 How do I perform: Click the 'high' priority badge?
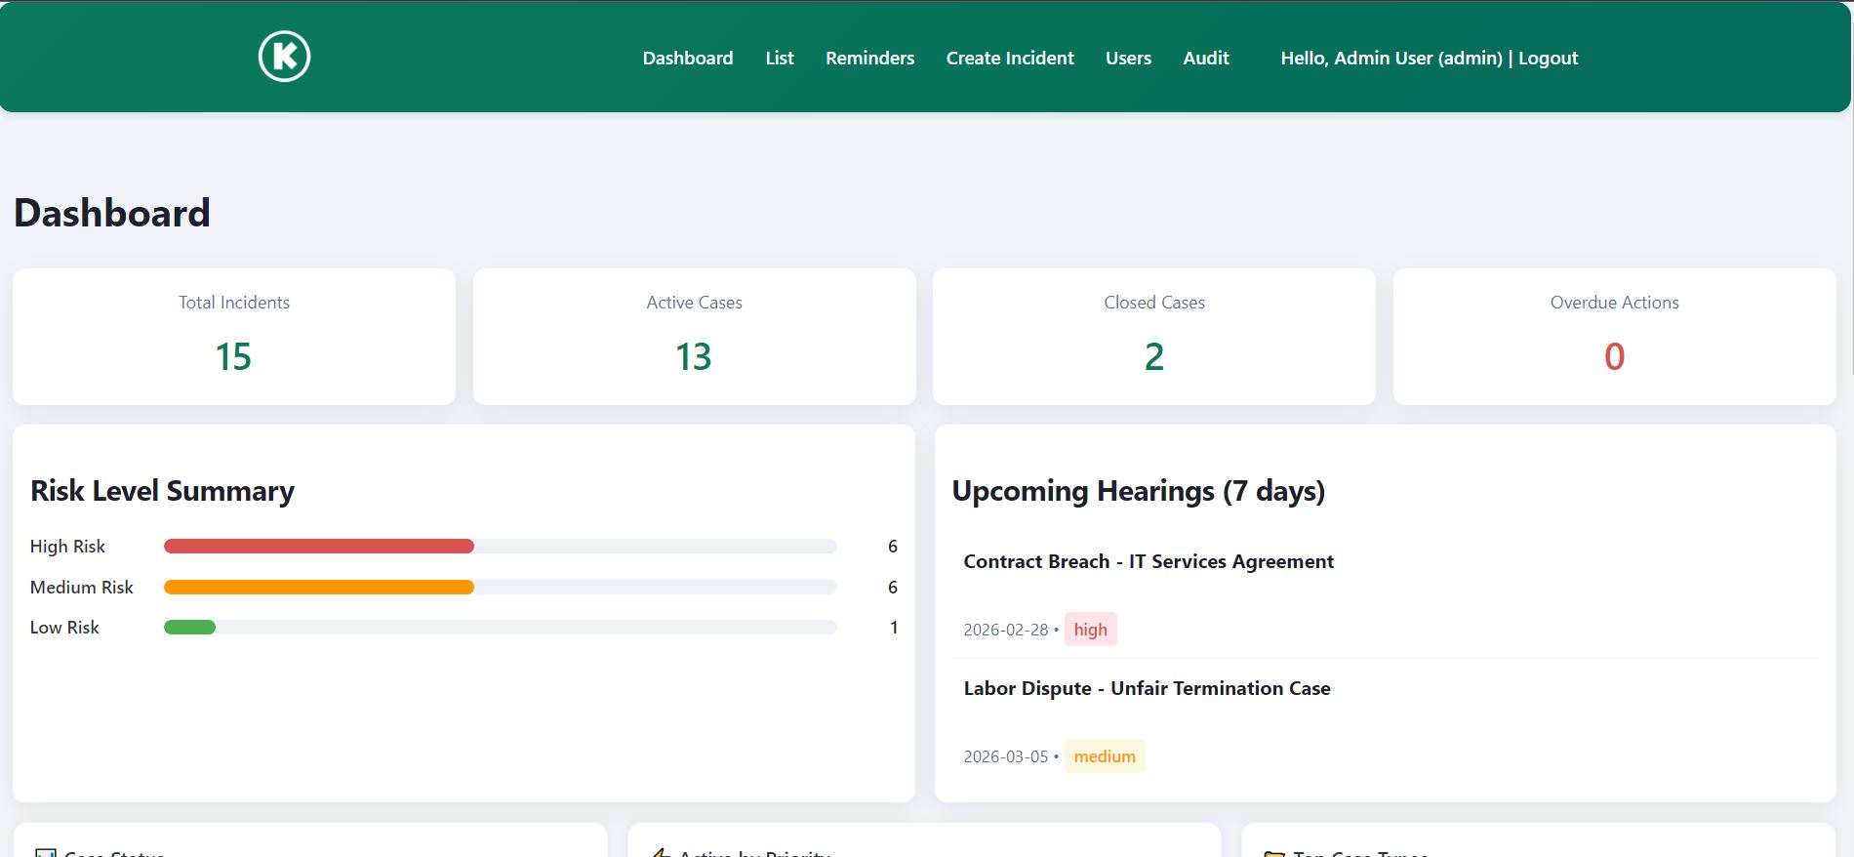[1090, 630]
